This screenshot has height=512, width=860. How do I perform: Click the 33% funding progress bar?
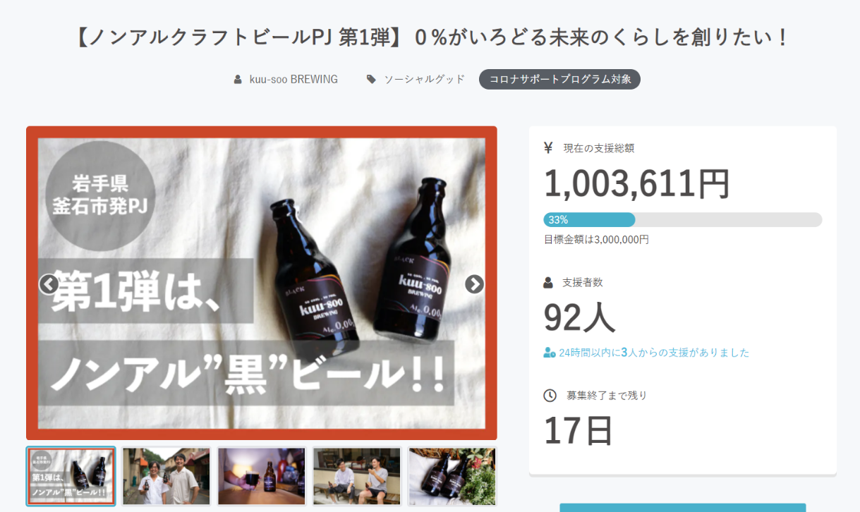click(x=682, y=220)
